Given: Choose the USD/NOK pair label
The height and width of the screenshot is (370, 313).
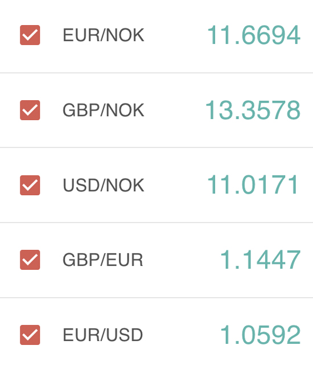Looking at the screenshot, I should pyautogui.click(x=104, y=185).
